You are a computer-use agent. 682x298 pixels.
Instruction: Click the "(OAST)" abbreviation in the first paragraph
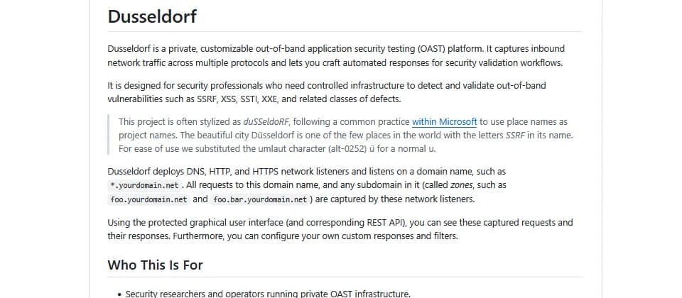coord(432,49)
